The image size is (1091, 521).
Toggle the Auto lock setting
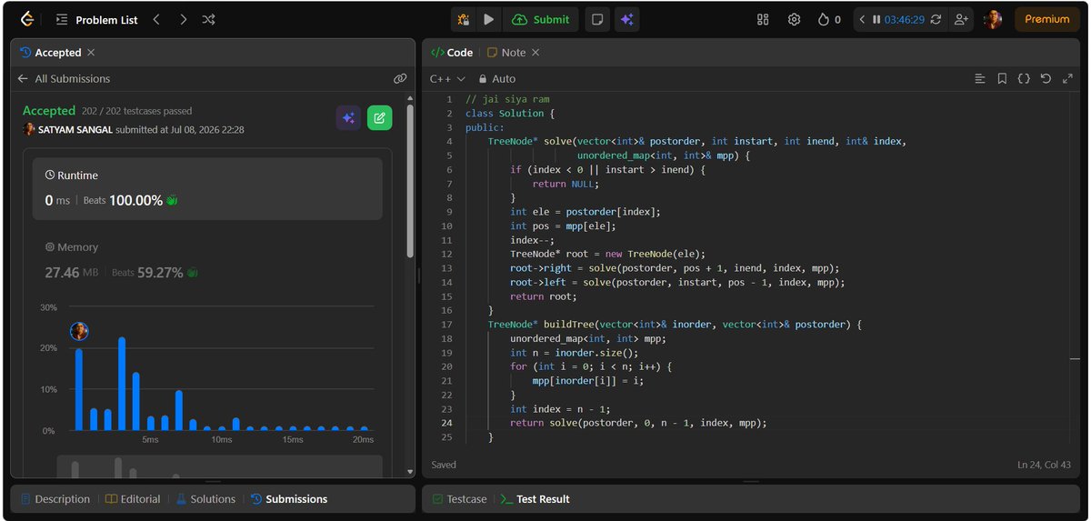[x=496, y=79]
